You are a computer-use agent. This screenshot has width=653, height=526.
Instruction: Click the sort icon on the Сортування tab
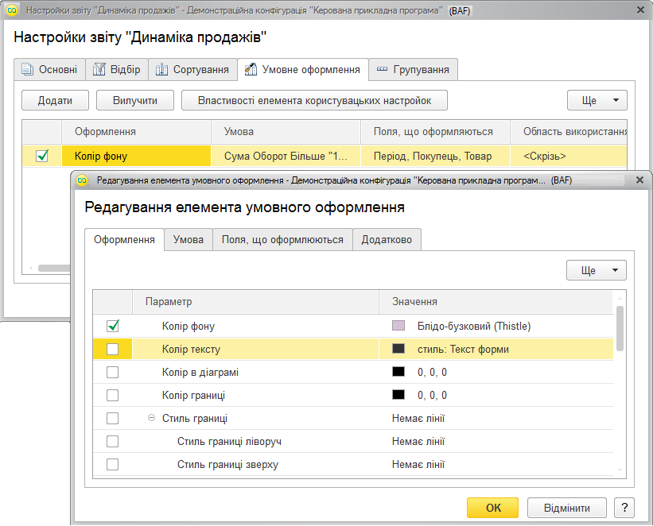point(161,69)
